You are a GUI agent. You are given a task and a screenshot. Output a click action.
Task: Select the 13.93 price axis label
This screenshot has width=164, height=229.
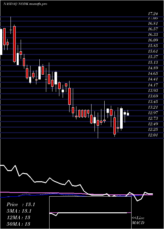pos(153,90)
